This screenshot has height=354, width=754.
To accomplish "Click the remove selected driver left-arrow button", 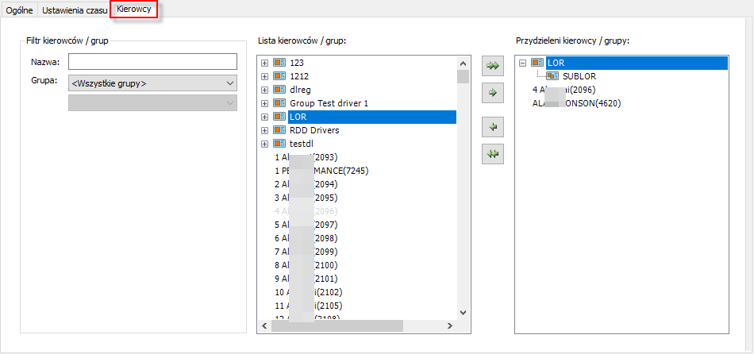I will [x=493, y=127].
